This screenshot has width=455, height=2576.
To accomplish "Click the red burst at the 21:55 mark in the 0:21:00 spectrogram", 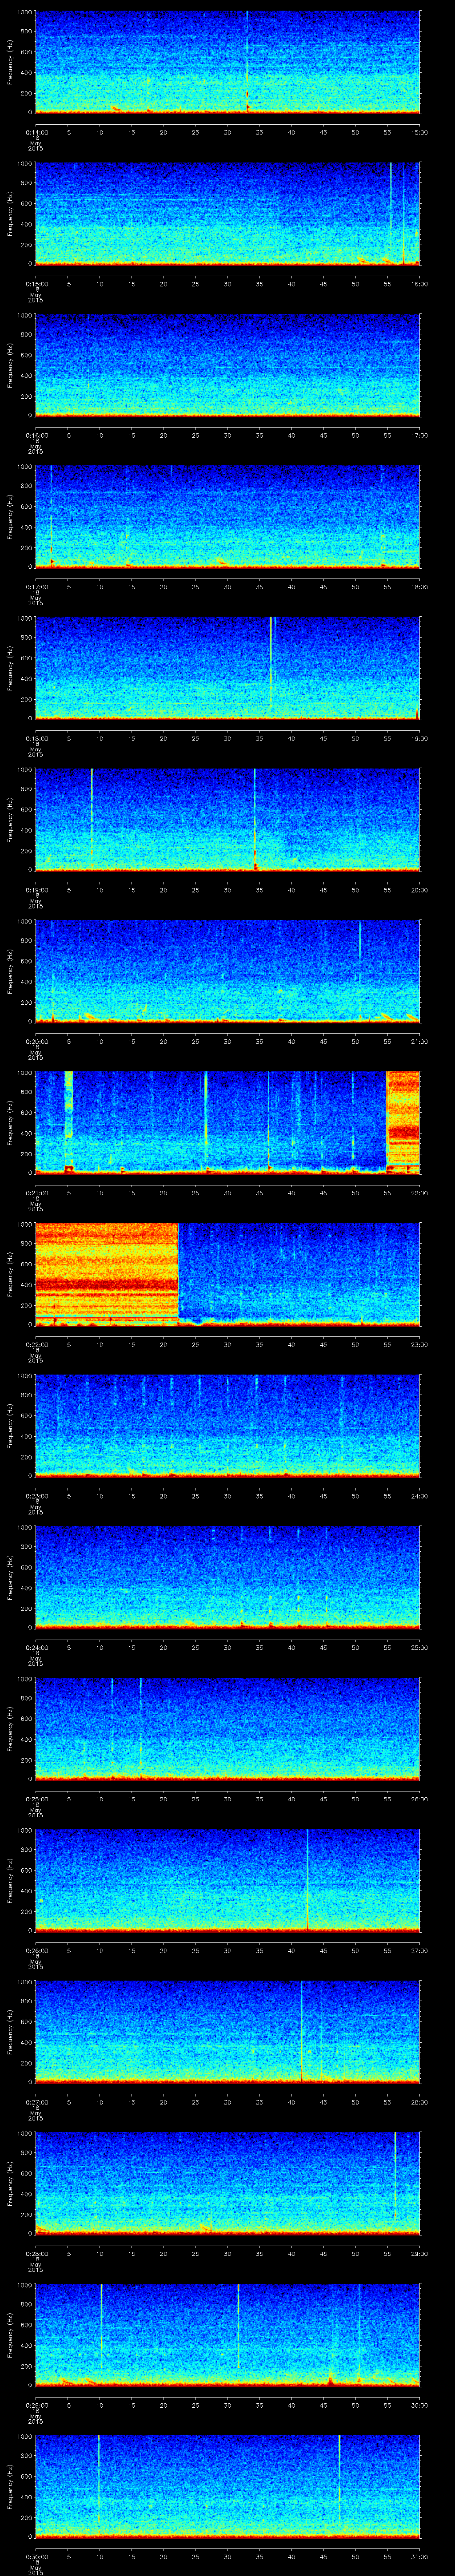I will pos(403,1122).
